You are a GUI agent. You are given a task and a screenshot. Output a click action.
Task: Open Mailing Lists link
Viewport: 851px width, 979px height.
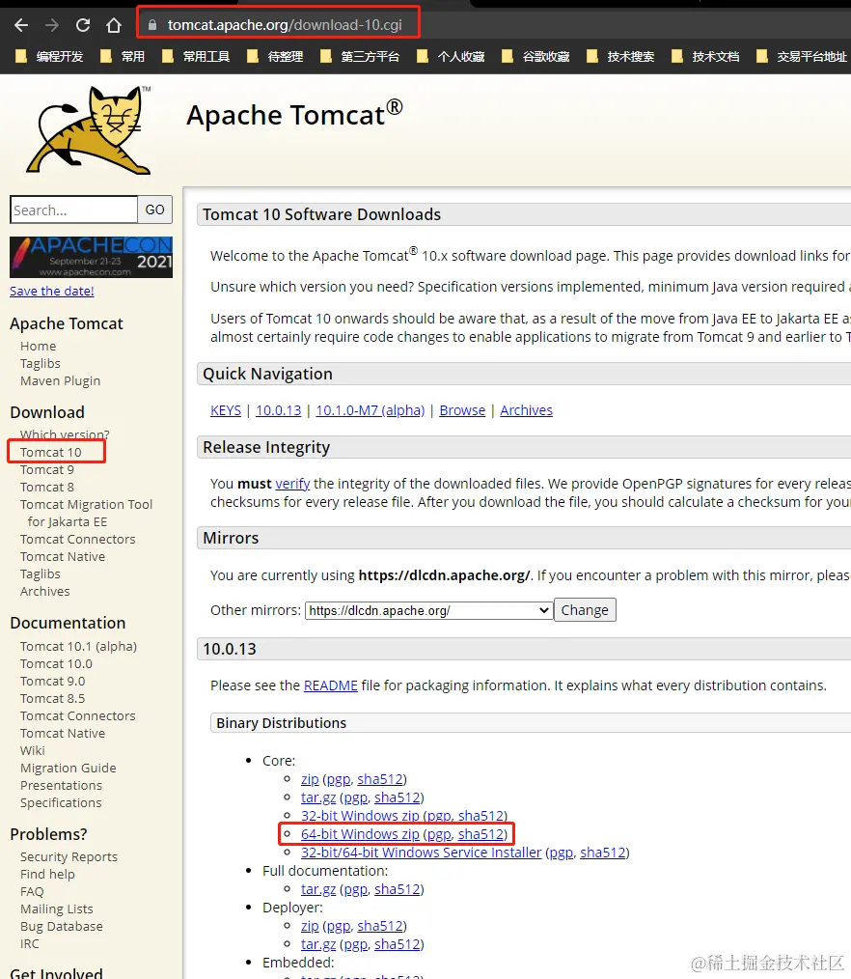coord(57,909)
